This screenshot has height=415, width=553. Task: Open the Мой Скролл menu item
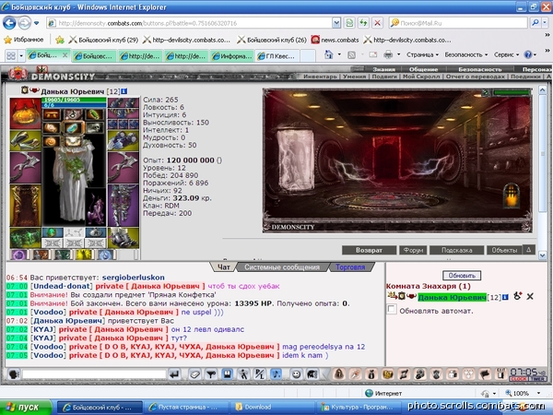421,77
